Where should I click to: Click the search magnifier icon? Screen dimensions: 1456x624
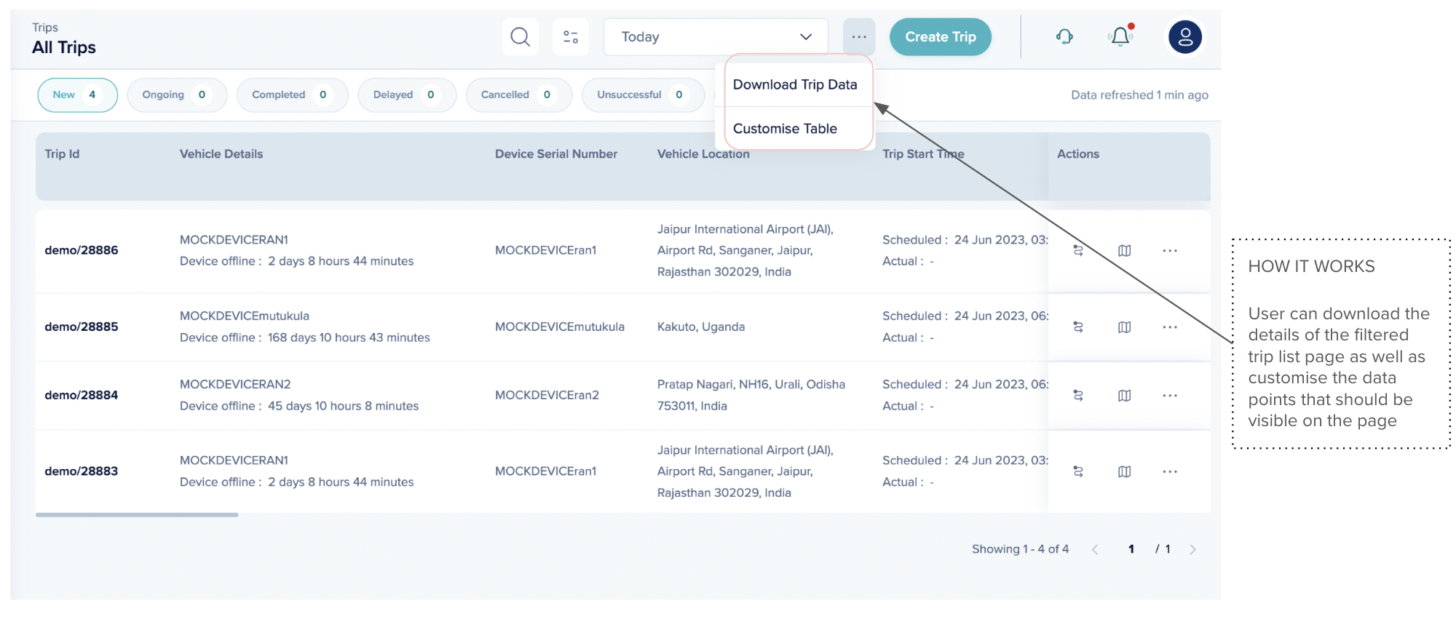[x=520, y=37]
